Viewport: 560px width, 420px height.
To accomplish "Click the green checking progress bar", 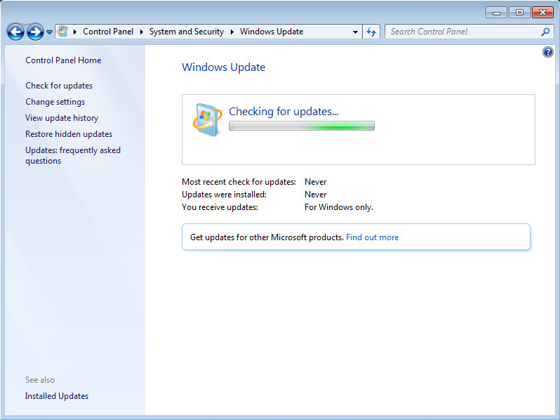I will click(x=301, y=126).
